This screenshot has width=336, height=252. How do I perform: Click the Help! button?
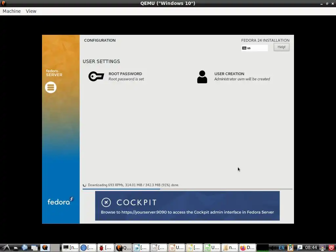281,47
